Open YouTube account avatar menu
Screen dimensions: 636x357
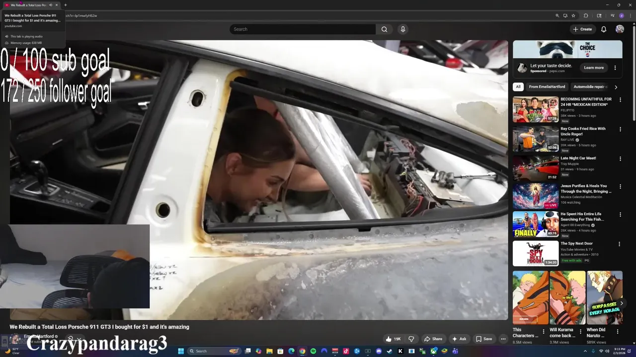coord(620,29)
